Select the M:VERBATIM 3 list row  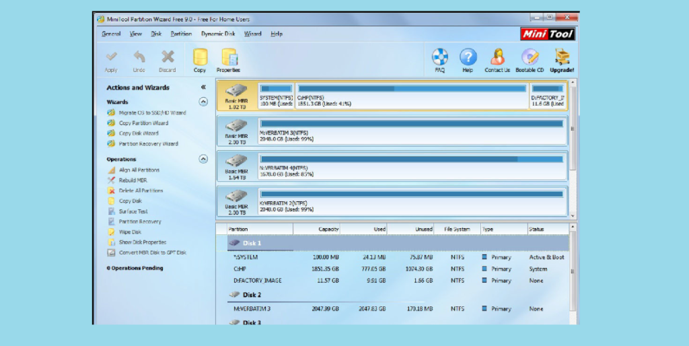coord(398,309)
